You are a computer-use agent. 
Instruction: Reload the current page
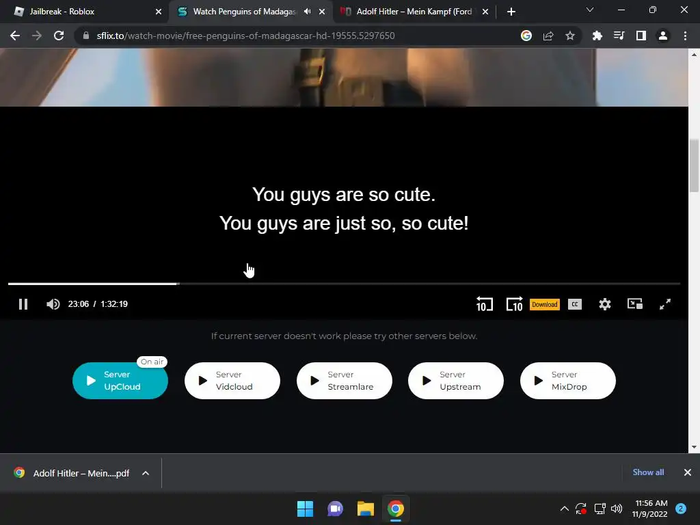pyautogui.click(x=59, y=36)
